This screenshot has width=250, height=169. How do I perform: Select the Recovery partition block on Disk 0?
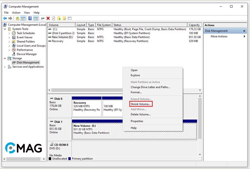pyautogui.click(x=86, y=106)
